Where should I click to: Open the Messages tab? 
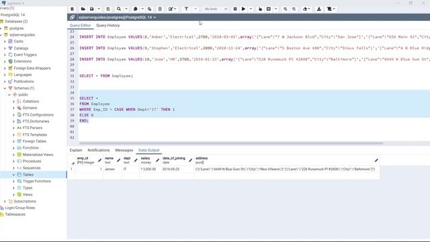coord(124,150)
